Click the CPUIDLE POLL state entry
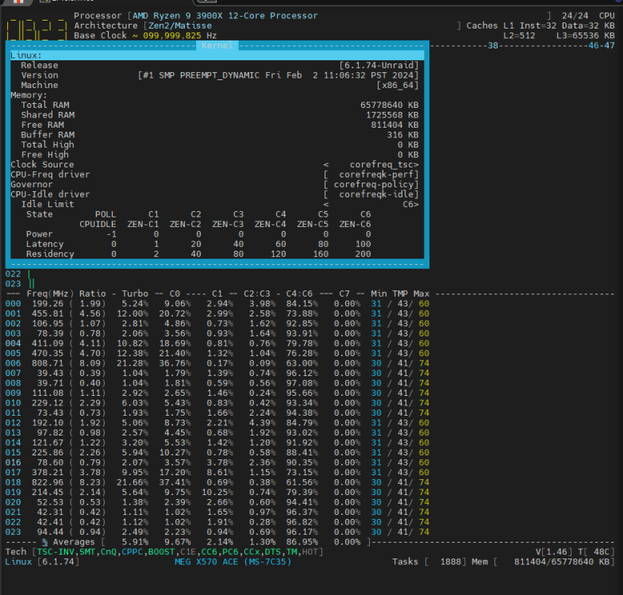The width and height of the screenshot is (623, 595). pos(98,224)
